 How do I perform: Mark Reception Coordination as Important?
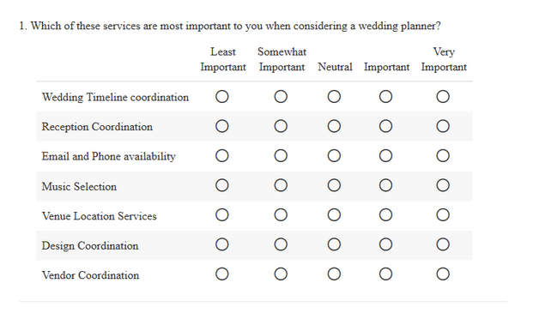click(386, 126)
